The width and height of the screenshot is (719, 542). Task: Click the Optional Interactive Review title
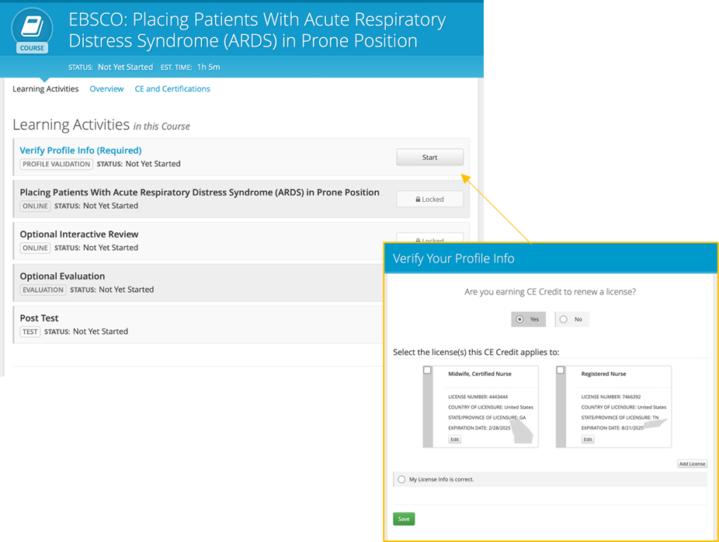[79, 235]
